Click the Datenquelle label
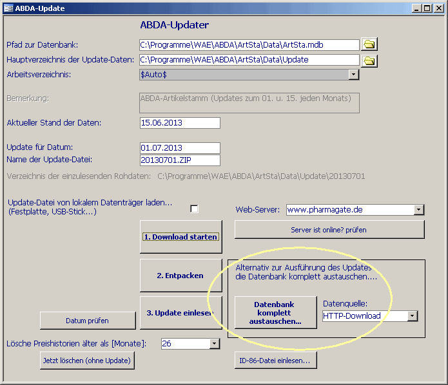The width and height of the screenshot is (448, 385). (345, 304)
